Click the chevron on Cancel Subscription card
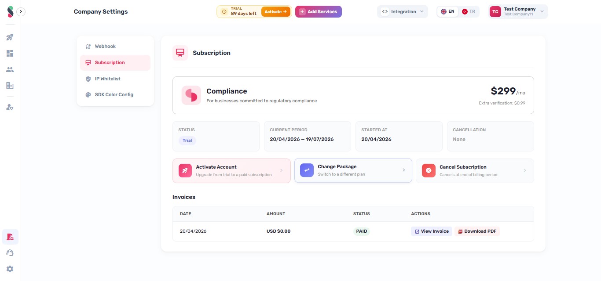 (525, 170)
